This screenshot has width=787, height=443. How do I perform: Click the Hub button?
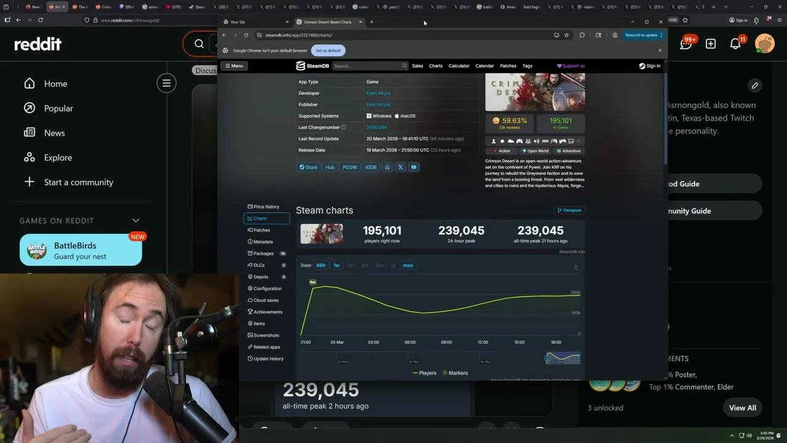click(330, 167)
